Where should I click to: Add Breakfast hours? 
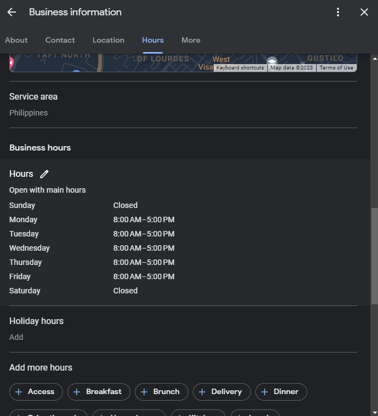99,392
